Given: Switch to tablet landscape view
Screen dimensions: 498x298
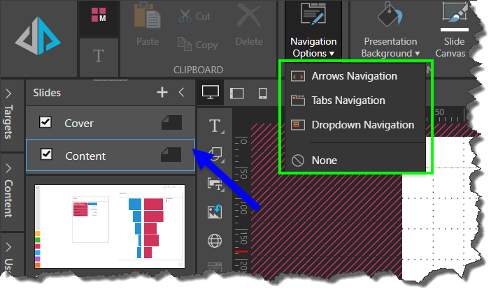Looking at the screenshot, I should coord(237,94).
